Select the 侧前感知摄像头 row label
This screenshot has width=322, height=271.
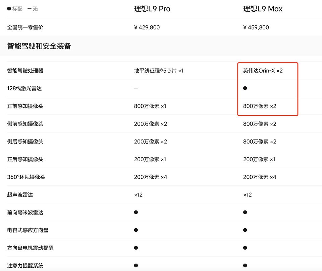[x=25, y=124]
